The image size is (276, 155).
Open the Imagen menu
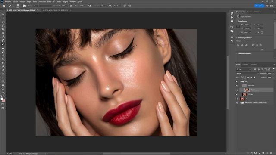[22, 1]
